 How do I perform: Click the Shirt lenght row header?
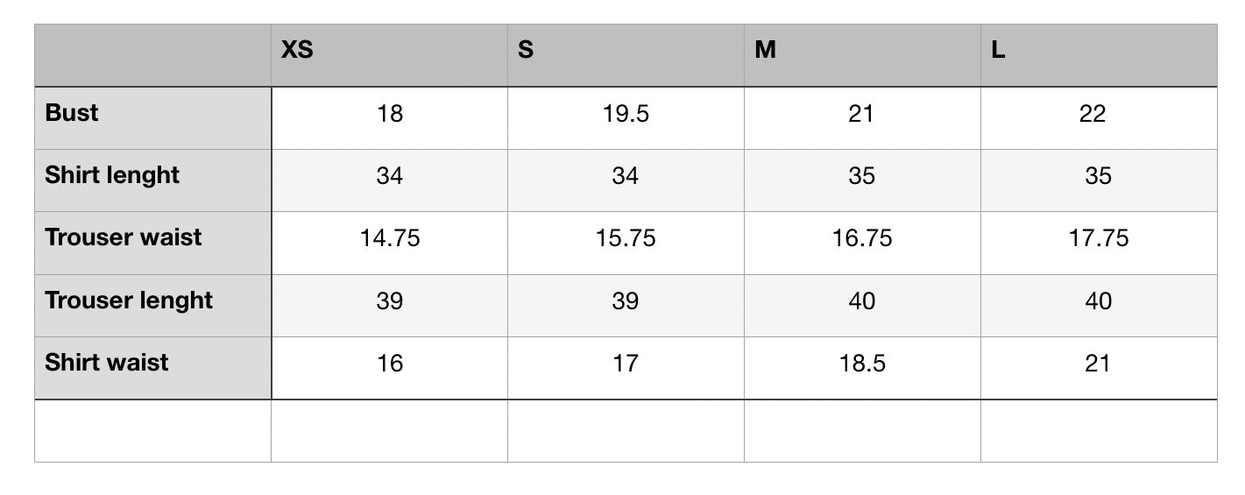pos(152,180)
